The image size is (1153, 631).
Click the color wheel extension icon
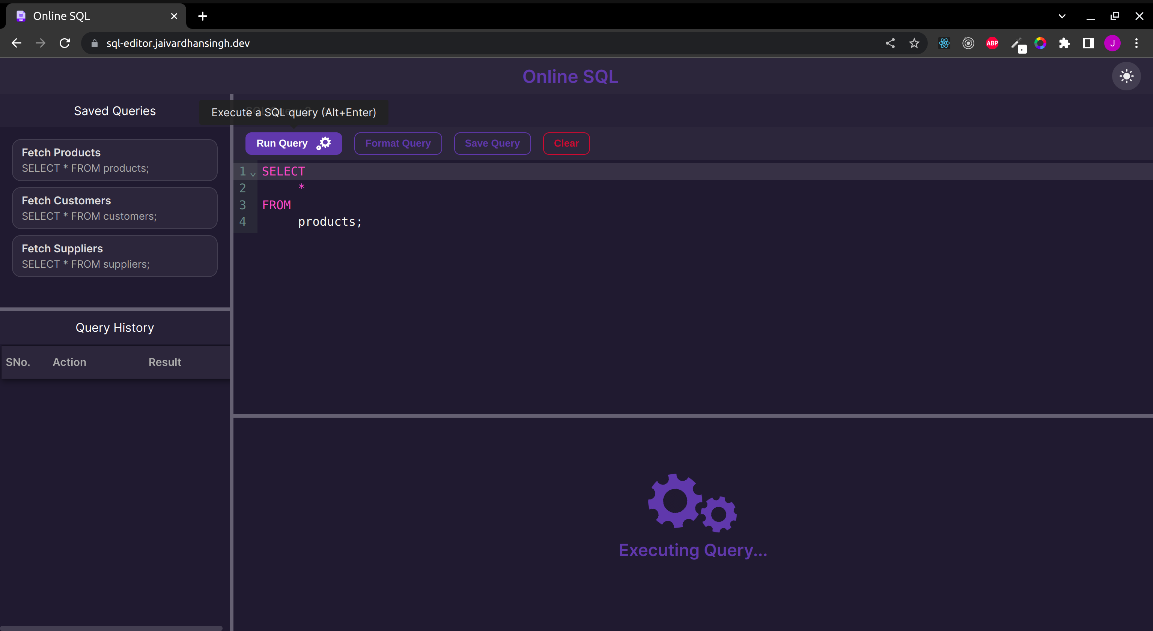pyautogui.click(x=1040, y=43)
